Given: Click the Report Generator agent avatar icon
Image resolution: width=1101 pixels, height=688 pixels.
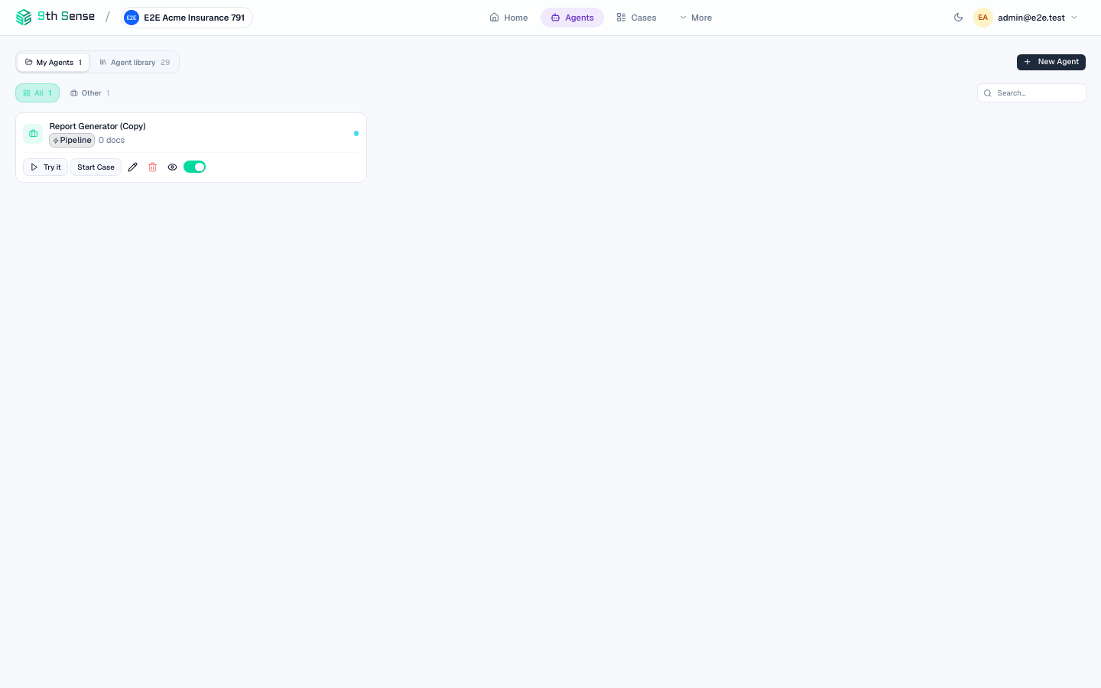Looking at the screenshot, I should click(34, 134).
